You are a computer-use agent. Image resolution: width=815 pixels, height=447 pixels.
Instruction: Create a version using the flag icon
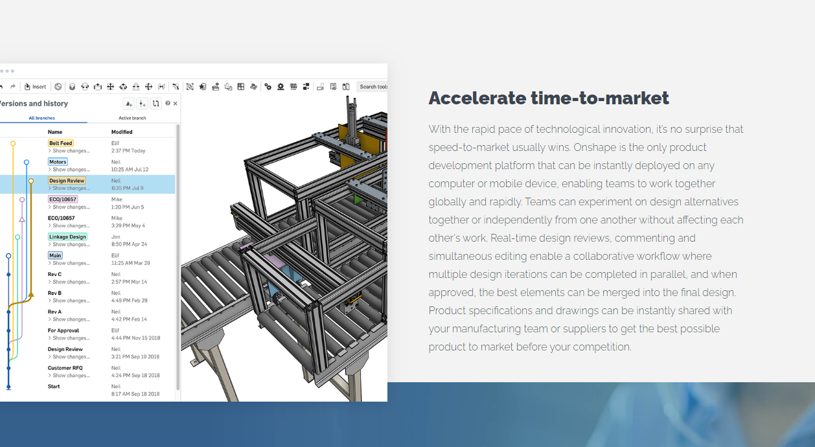[x=129, y=103]
